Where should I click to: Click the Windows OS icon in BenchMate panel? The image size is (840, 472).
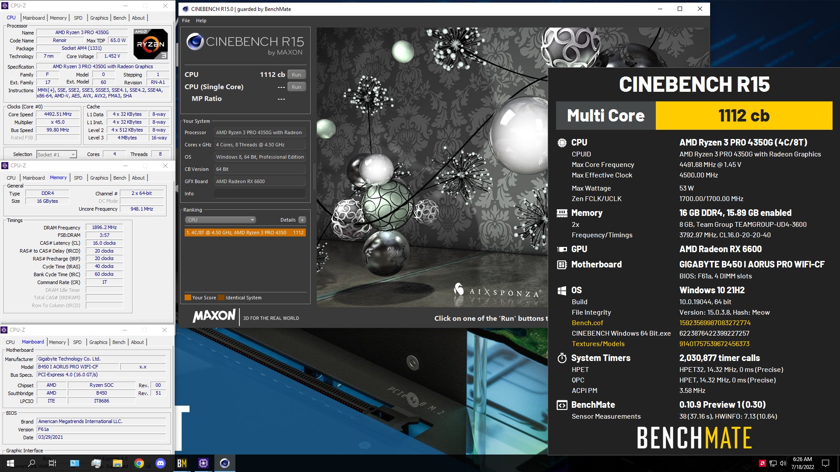(562, 290)
